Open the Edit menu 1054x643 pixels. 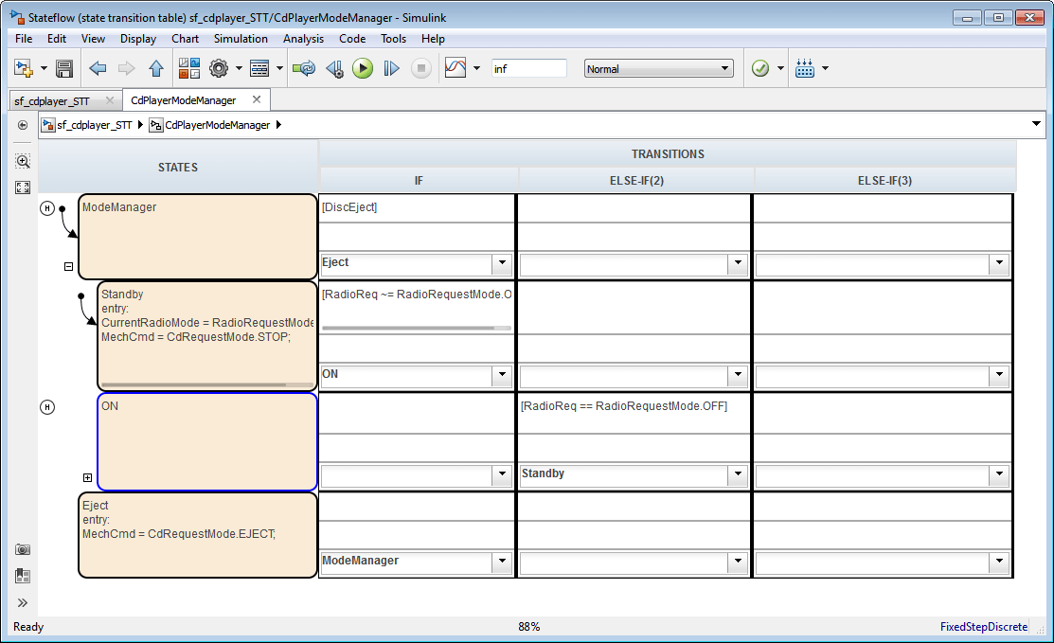(x=57, y=39)
